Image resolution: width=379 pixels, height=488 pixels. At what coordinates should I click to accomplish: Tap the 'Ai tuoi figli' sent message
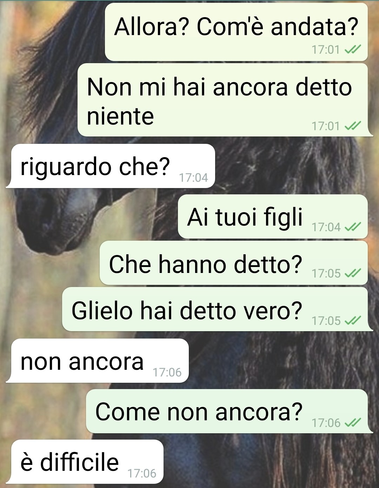click(273, 216)
